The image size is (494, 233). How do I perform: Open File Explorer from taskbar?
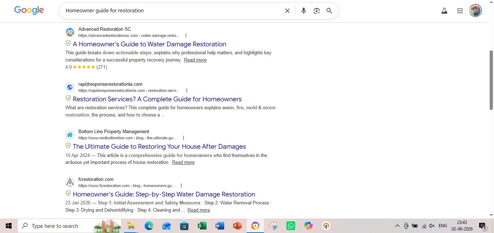pos(131,226)
